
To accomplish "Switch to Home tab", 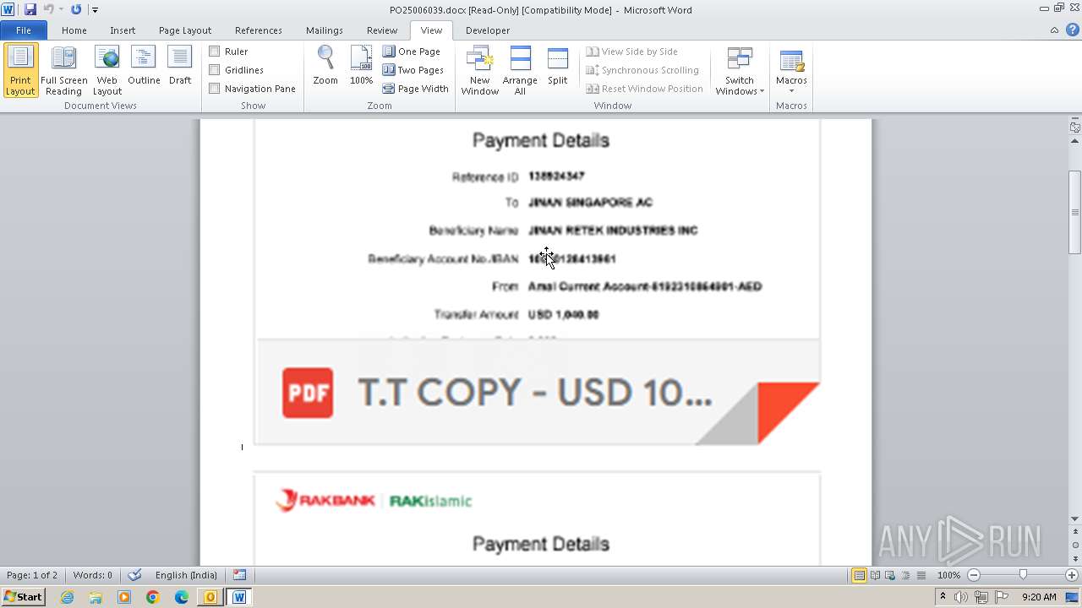I will (74, 30).
